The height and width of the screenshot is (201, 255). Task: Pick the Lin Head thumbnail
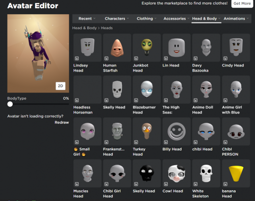176,48
